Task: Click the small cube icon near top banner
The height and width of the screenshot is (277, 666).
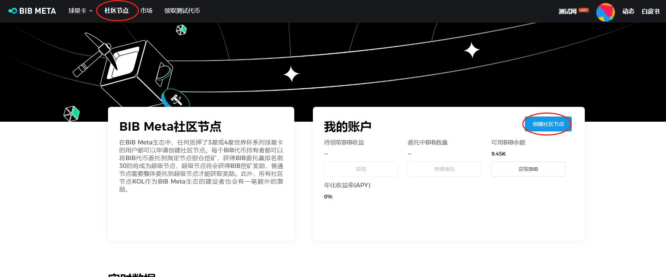Action: point(181,30)
